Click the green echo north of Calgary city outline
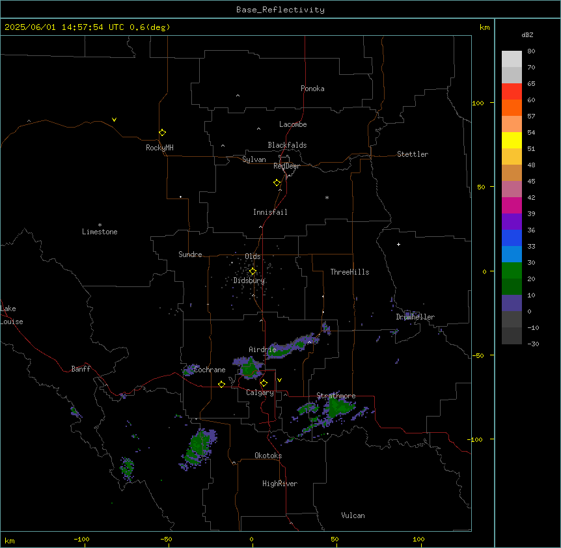The width and height of the screenshot is (561, 548). [x=249, y=368]
